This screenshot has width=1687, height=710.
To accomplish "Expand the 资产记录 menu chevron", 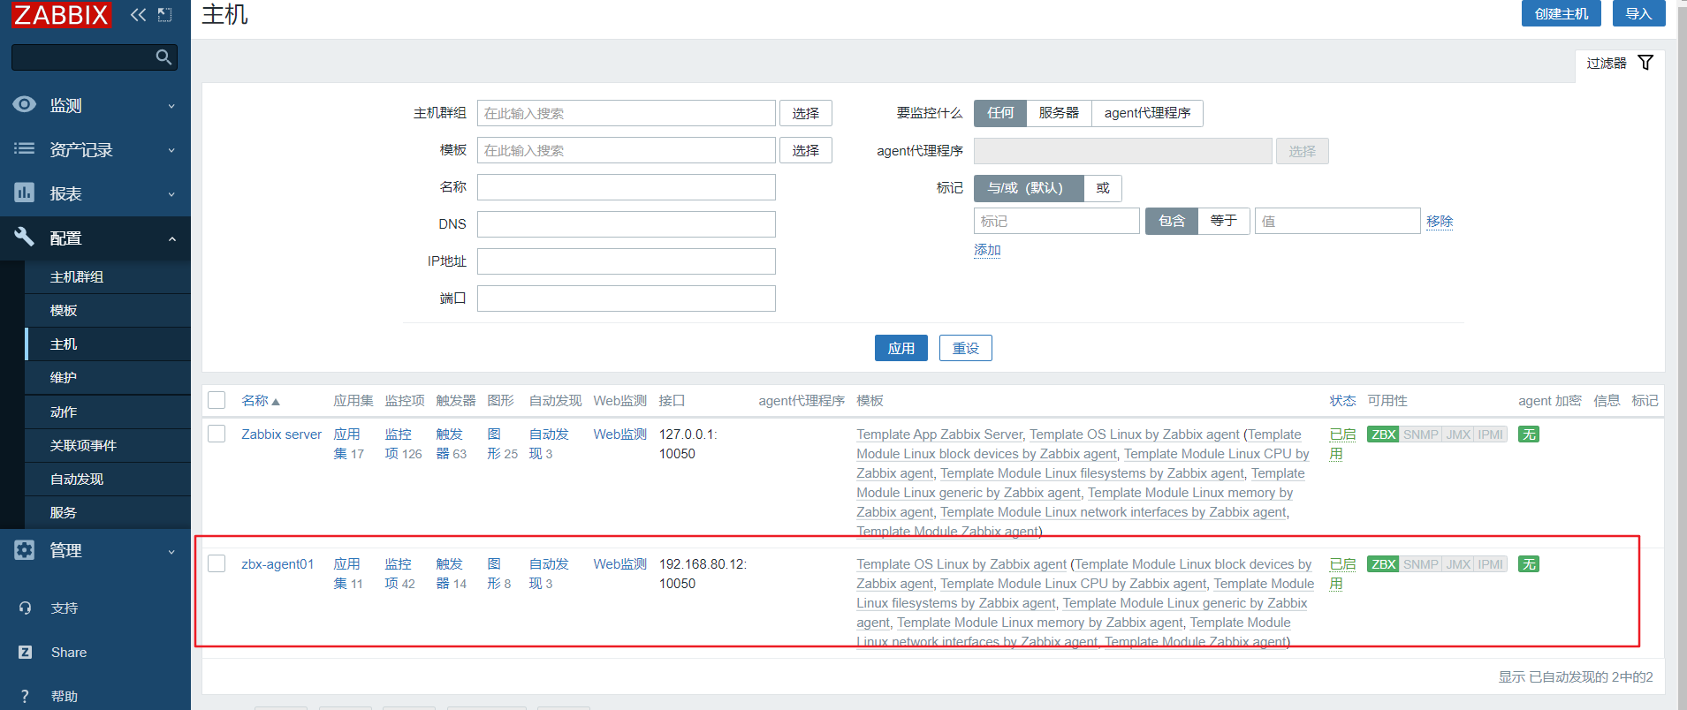I will [171, 150].
